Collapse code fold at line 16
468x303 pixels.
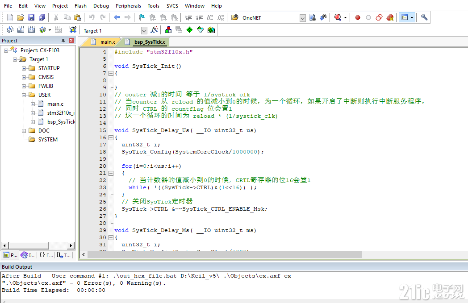tap(111, 137)
